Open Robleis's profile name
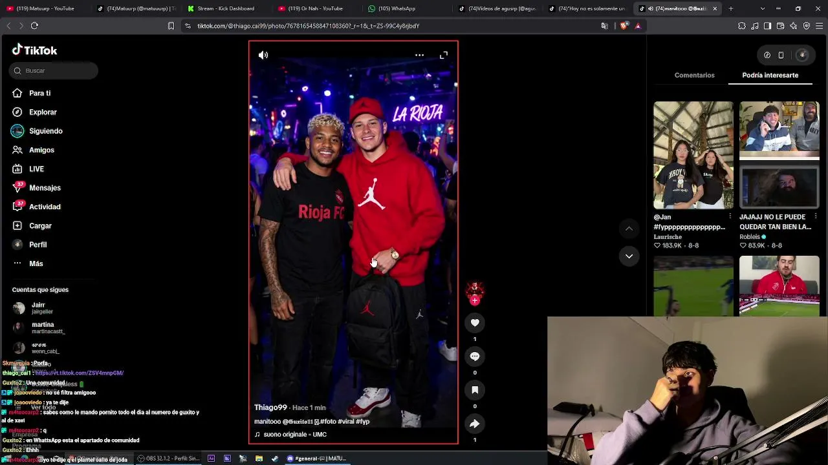This screenshot has width=828, height=465. point(750,237)
